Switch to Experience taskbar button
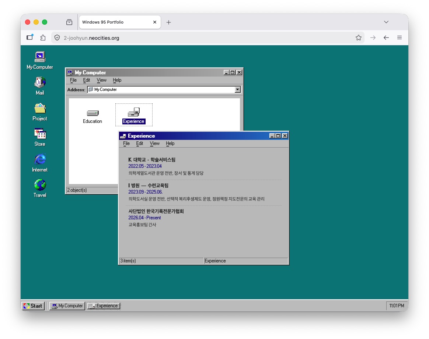Screen dimensions: 429x339 tap(104, 306)
